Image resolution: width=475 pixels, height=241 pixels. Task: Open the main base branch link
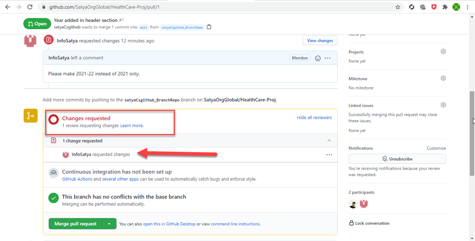tap(144, 27)
